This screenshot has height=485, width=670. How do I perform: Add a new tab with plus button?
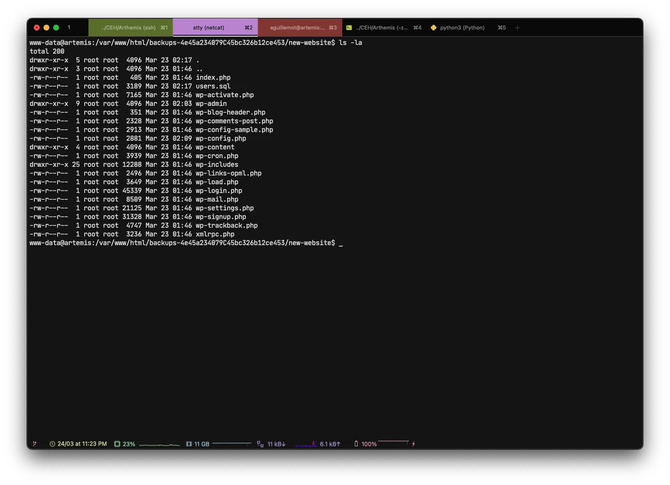pyautogui.click(x=517, y=28)
